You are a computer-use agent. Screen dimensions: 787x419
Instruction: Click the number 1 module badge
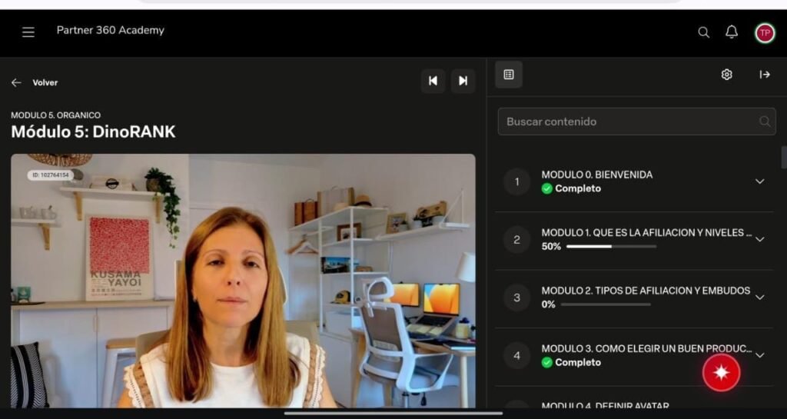tap(517, 181)
